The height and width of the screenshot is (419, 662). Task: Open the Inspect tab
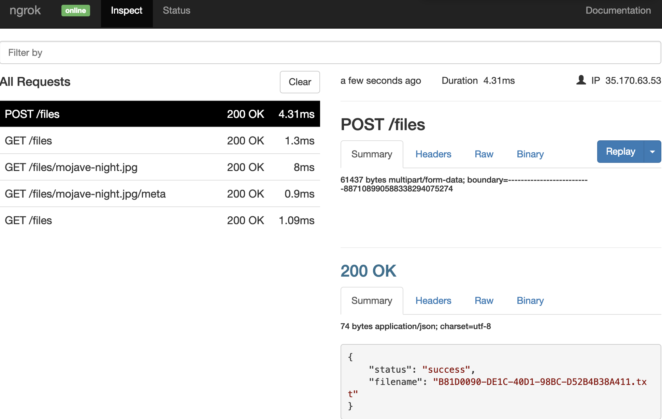tap(127, 11)
